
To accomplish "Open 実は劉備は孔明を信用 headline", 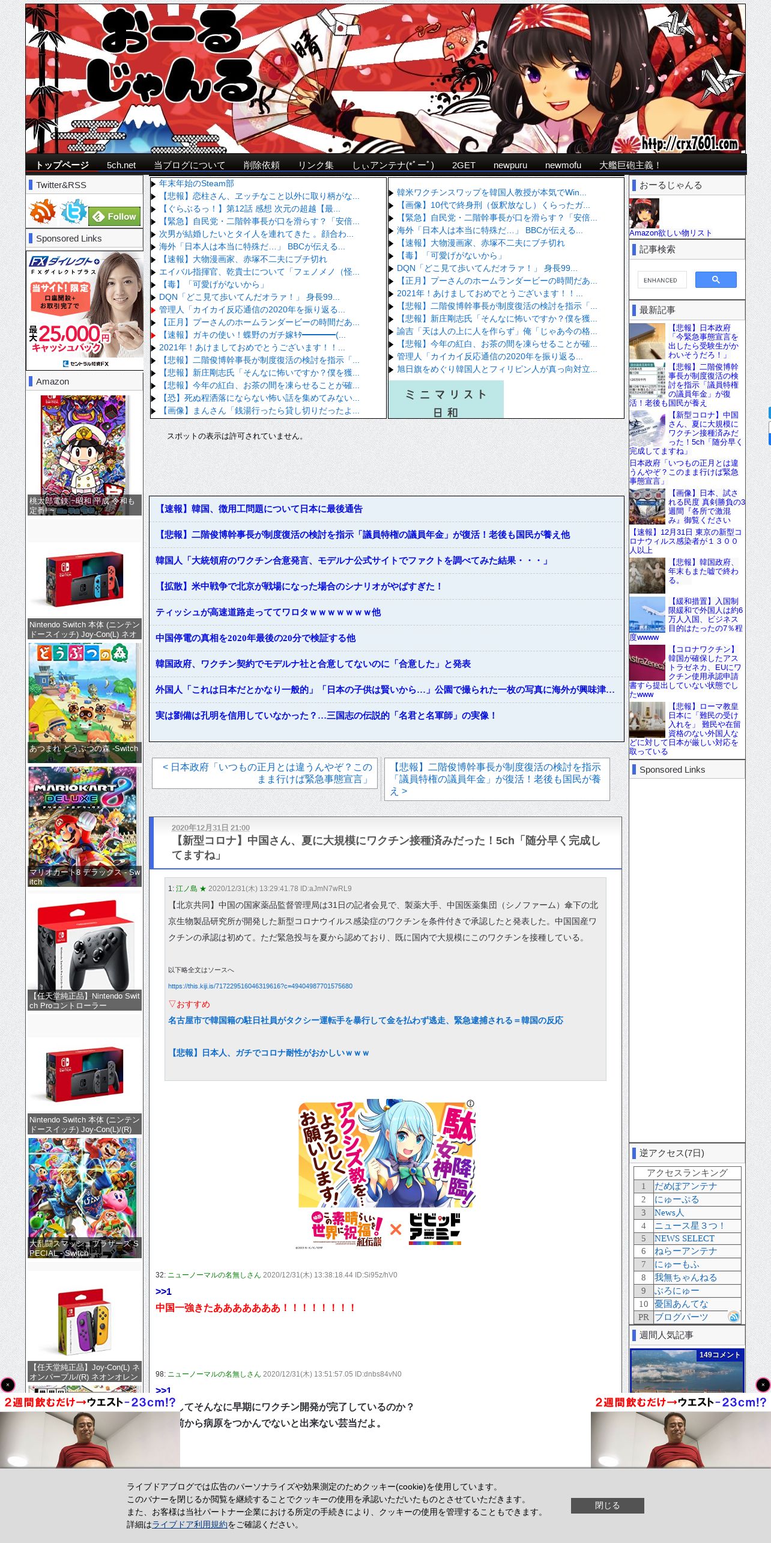I will (326, 715).
